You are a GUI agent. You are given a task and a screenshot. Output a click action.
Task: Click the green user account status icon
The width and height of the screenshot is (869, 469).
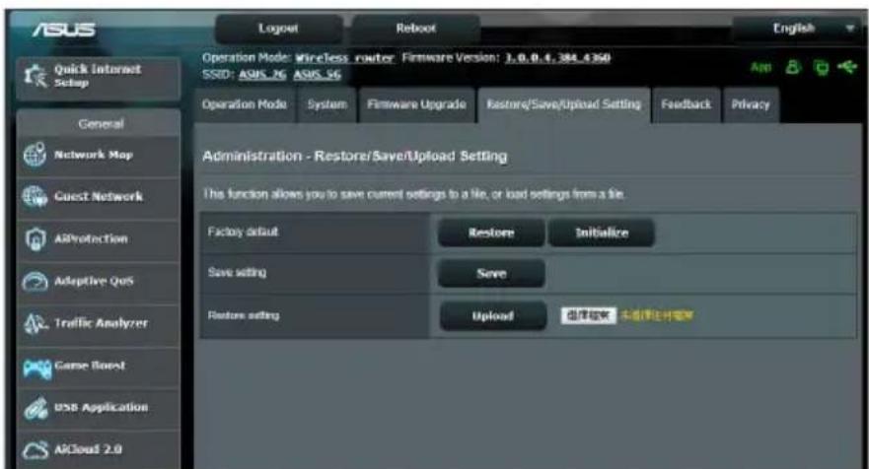(x=794, y=68)
